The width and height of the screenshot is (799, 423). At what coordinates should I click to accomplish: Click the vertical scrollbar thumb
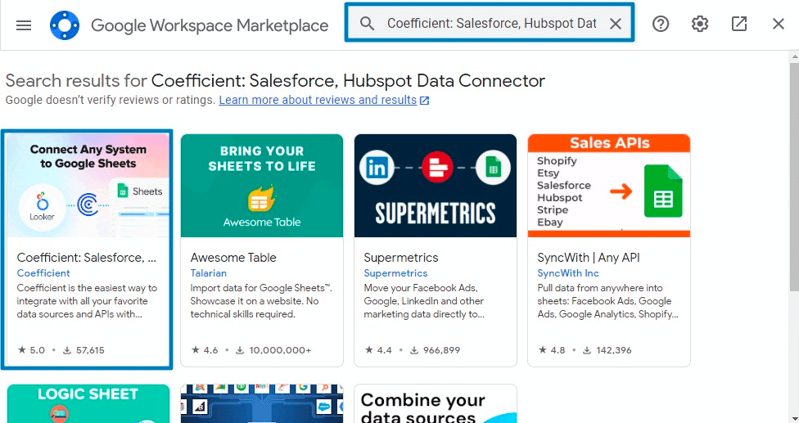[794, 177]
